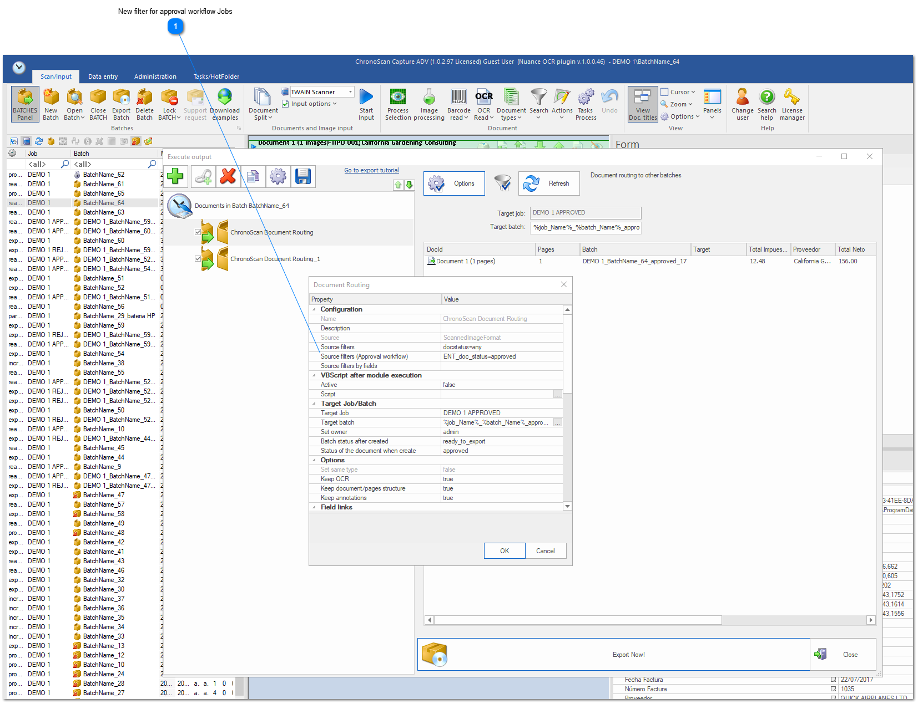
Task: Click the copy export configuration icon
Action: point(253,176)
